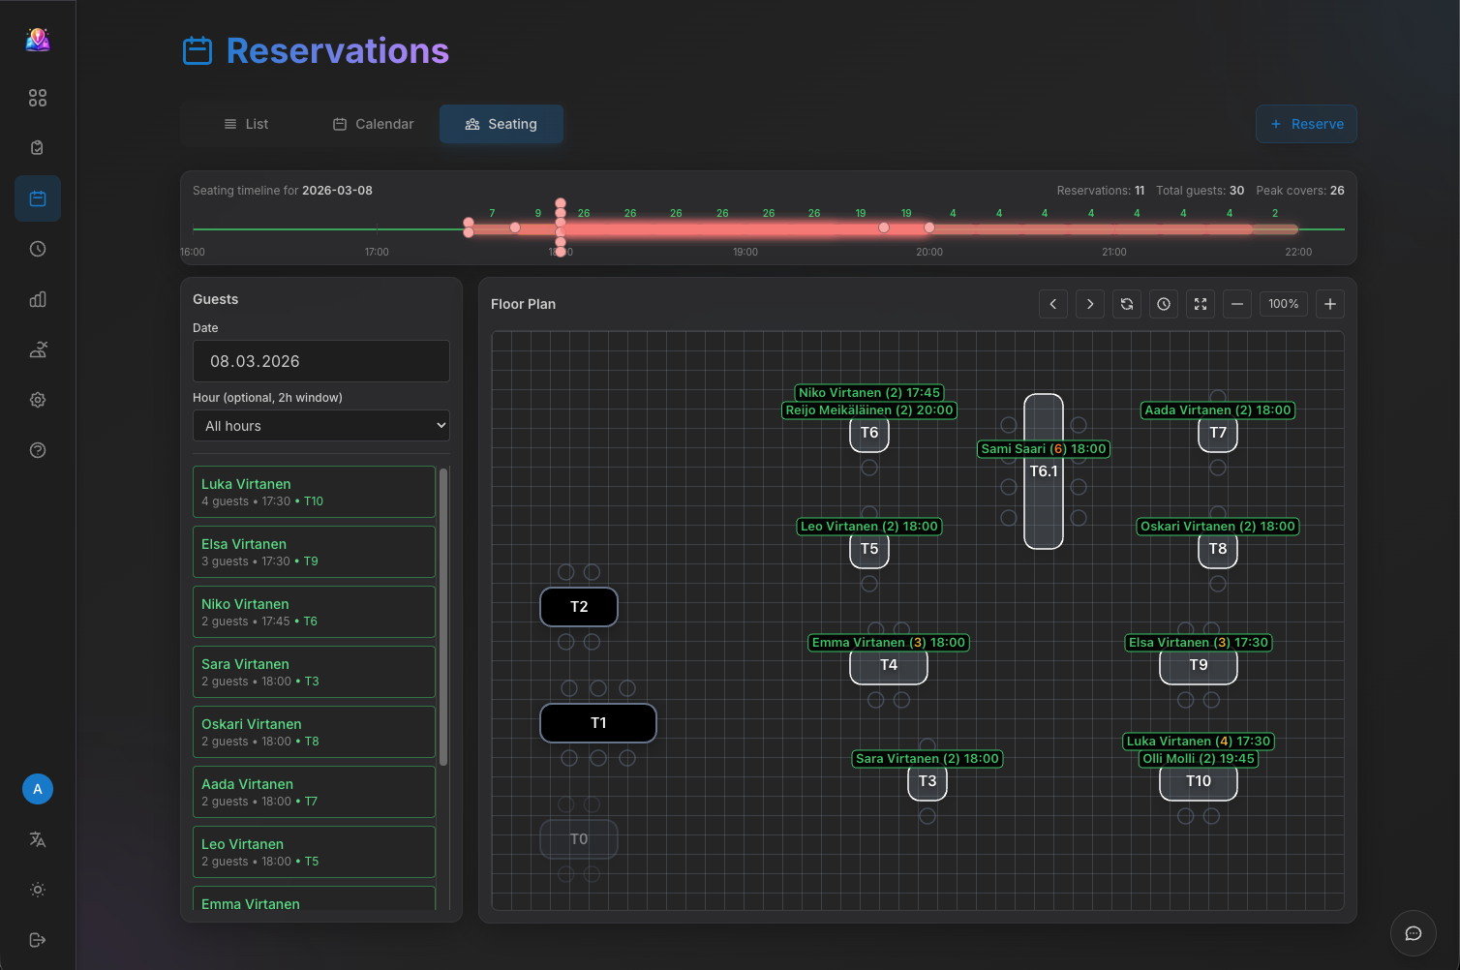Toggle the time display clock in floor plan toolbar
The image size is (1460, 970).
tap(1163, 304)
